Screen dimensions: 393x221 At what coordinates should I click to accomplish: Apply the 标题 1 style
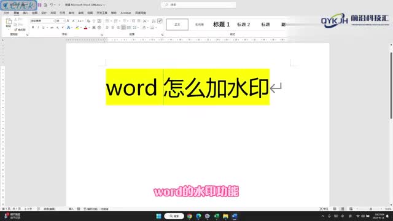[221, 25]
